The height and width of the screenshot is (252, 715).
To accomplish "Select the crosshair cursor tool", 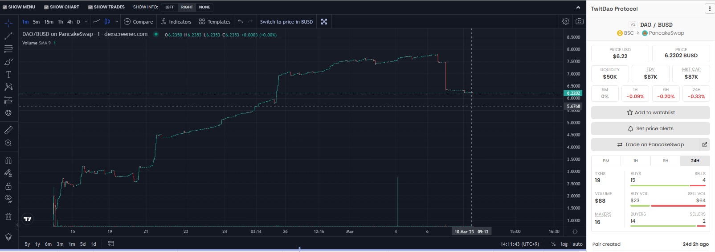I will pyautogui.click(x=8, y=23).
